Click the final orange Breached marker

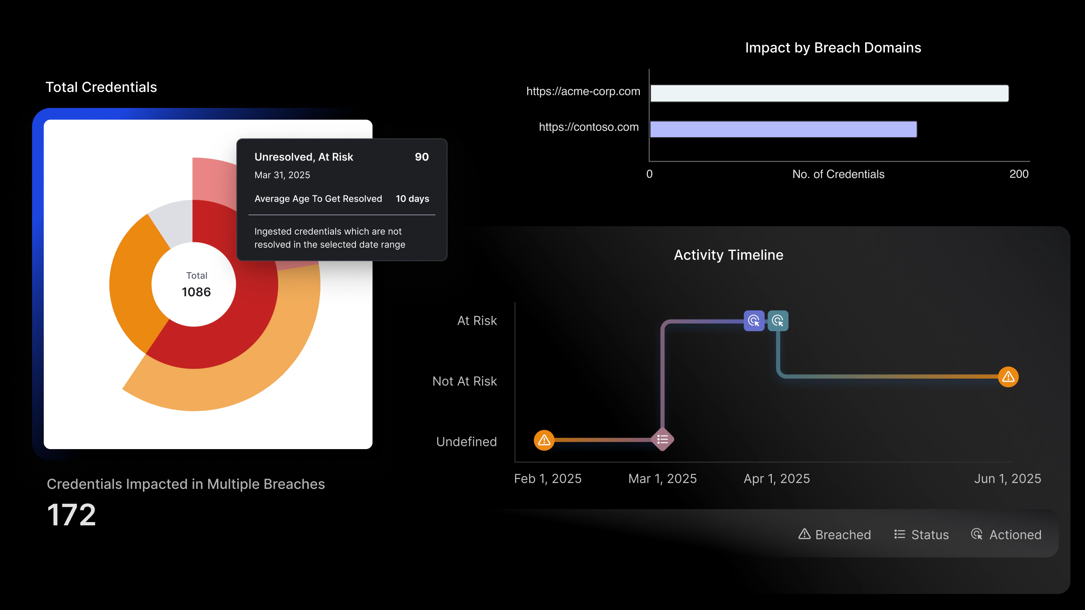tap(1008, 377)
